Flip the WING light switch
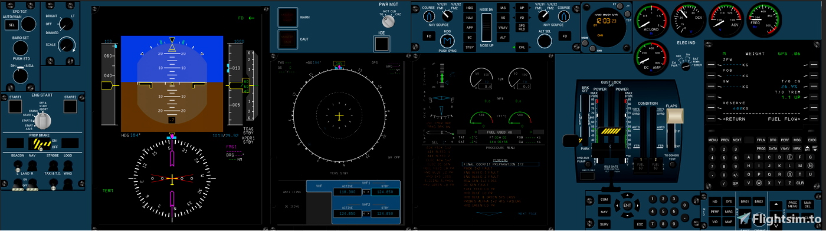826x232 pixels. click(x=68, y=184)
